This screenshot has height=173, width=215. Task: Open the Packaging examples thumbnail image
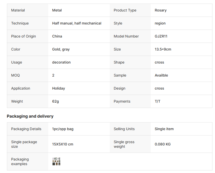[x=56, y=162]
